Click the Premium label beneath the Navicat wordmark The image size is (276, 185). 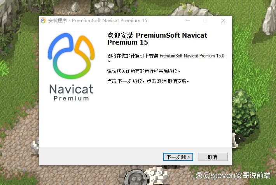(x=71, y=99)
